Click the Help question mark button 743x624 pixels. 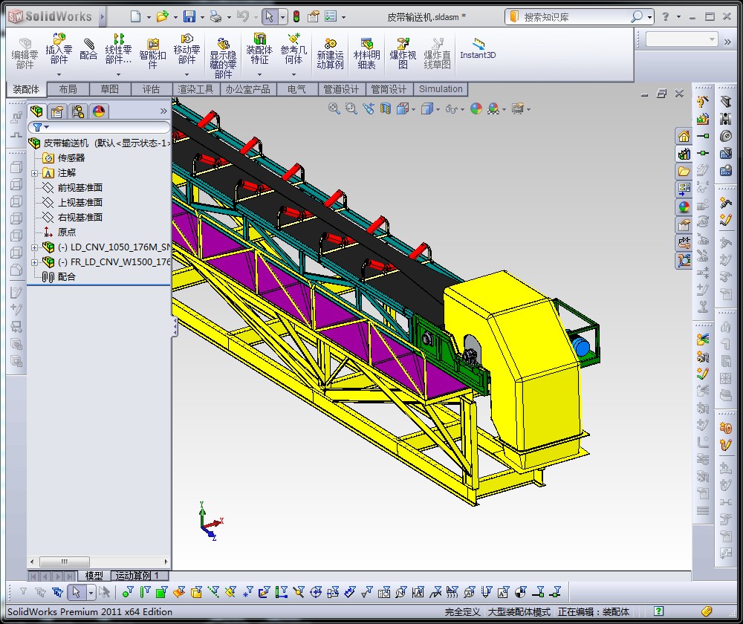pyautogui.click(x=665, y=16)
